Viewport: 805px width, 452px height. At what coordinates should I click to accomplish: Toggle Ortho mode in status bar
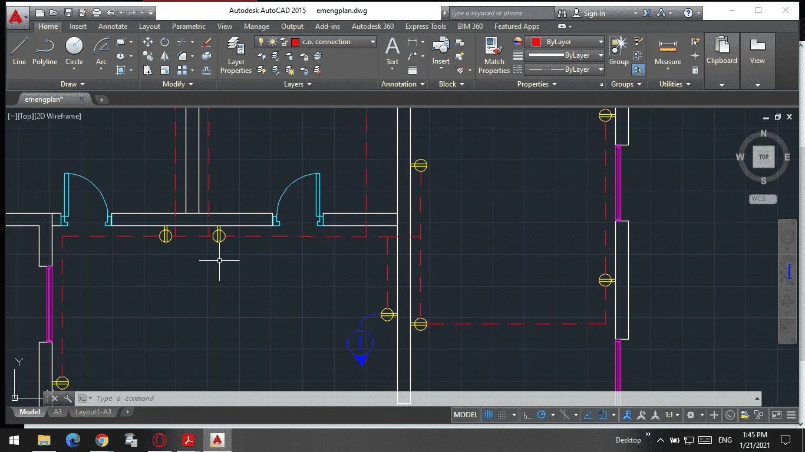(527, 415)
